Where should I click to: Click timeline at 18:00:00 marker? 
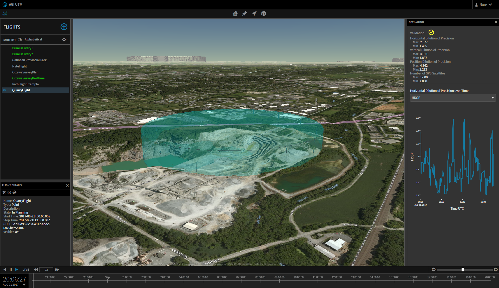451,277
